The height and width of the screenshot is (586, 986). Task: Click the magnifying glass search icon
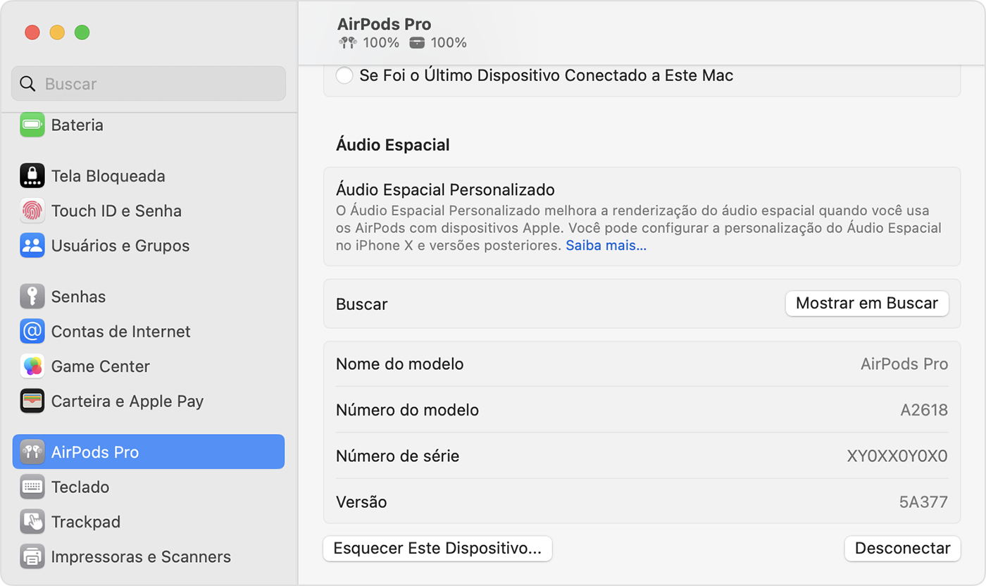[x=27, y=84]
